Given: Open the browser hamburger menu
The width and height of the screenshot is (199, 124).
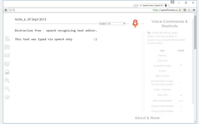Looking at the screenshot, I should coord(6,10).
